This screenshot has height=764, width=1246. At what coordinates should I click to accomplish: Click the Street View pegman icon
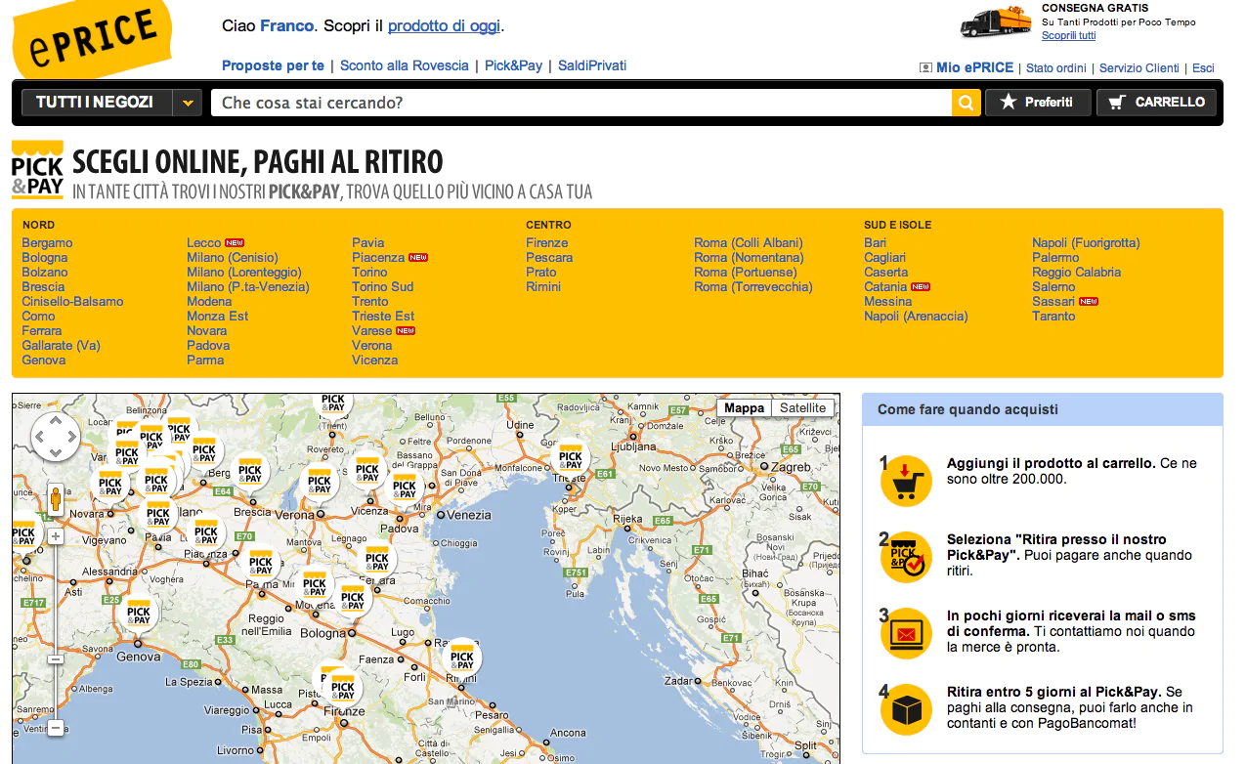coord(55,498)
